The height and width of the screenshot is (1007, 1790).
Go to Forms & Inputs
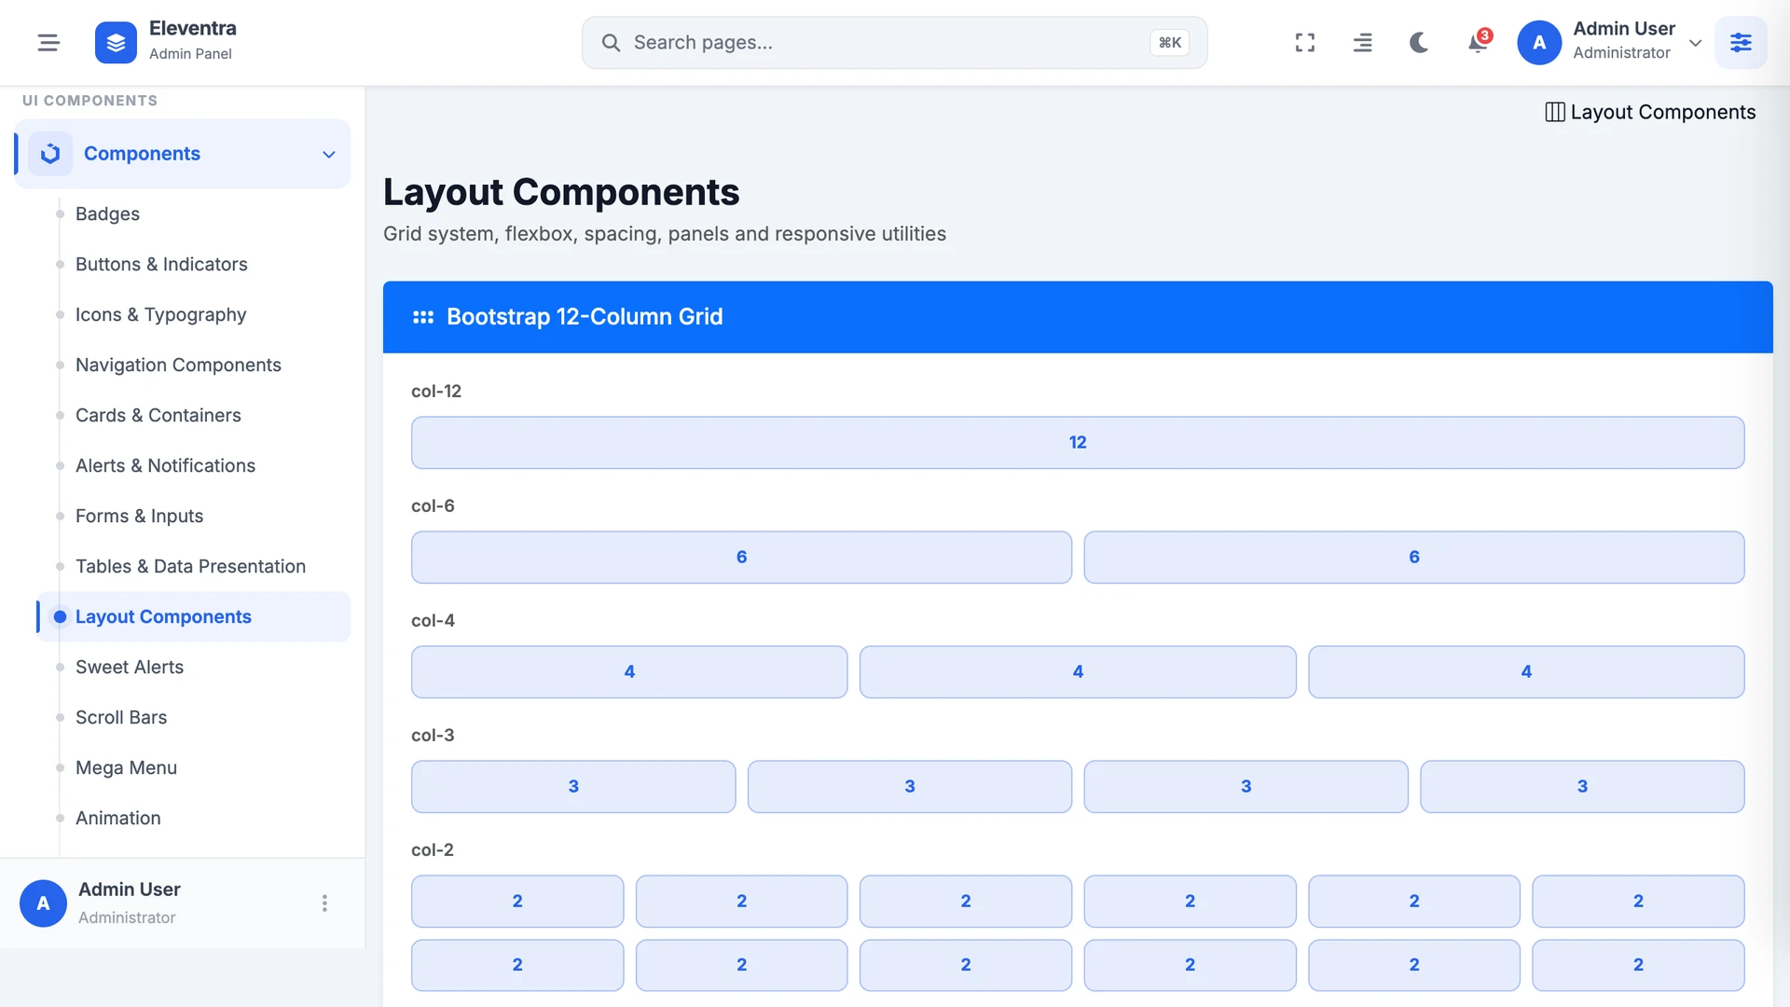pyautogui.click(x=139, y=516)
